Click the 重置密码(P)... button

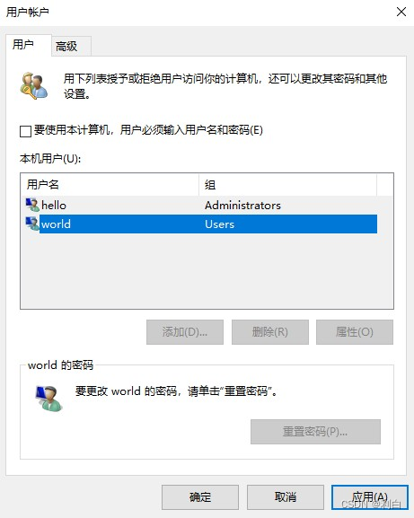click(315, 432)
